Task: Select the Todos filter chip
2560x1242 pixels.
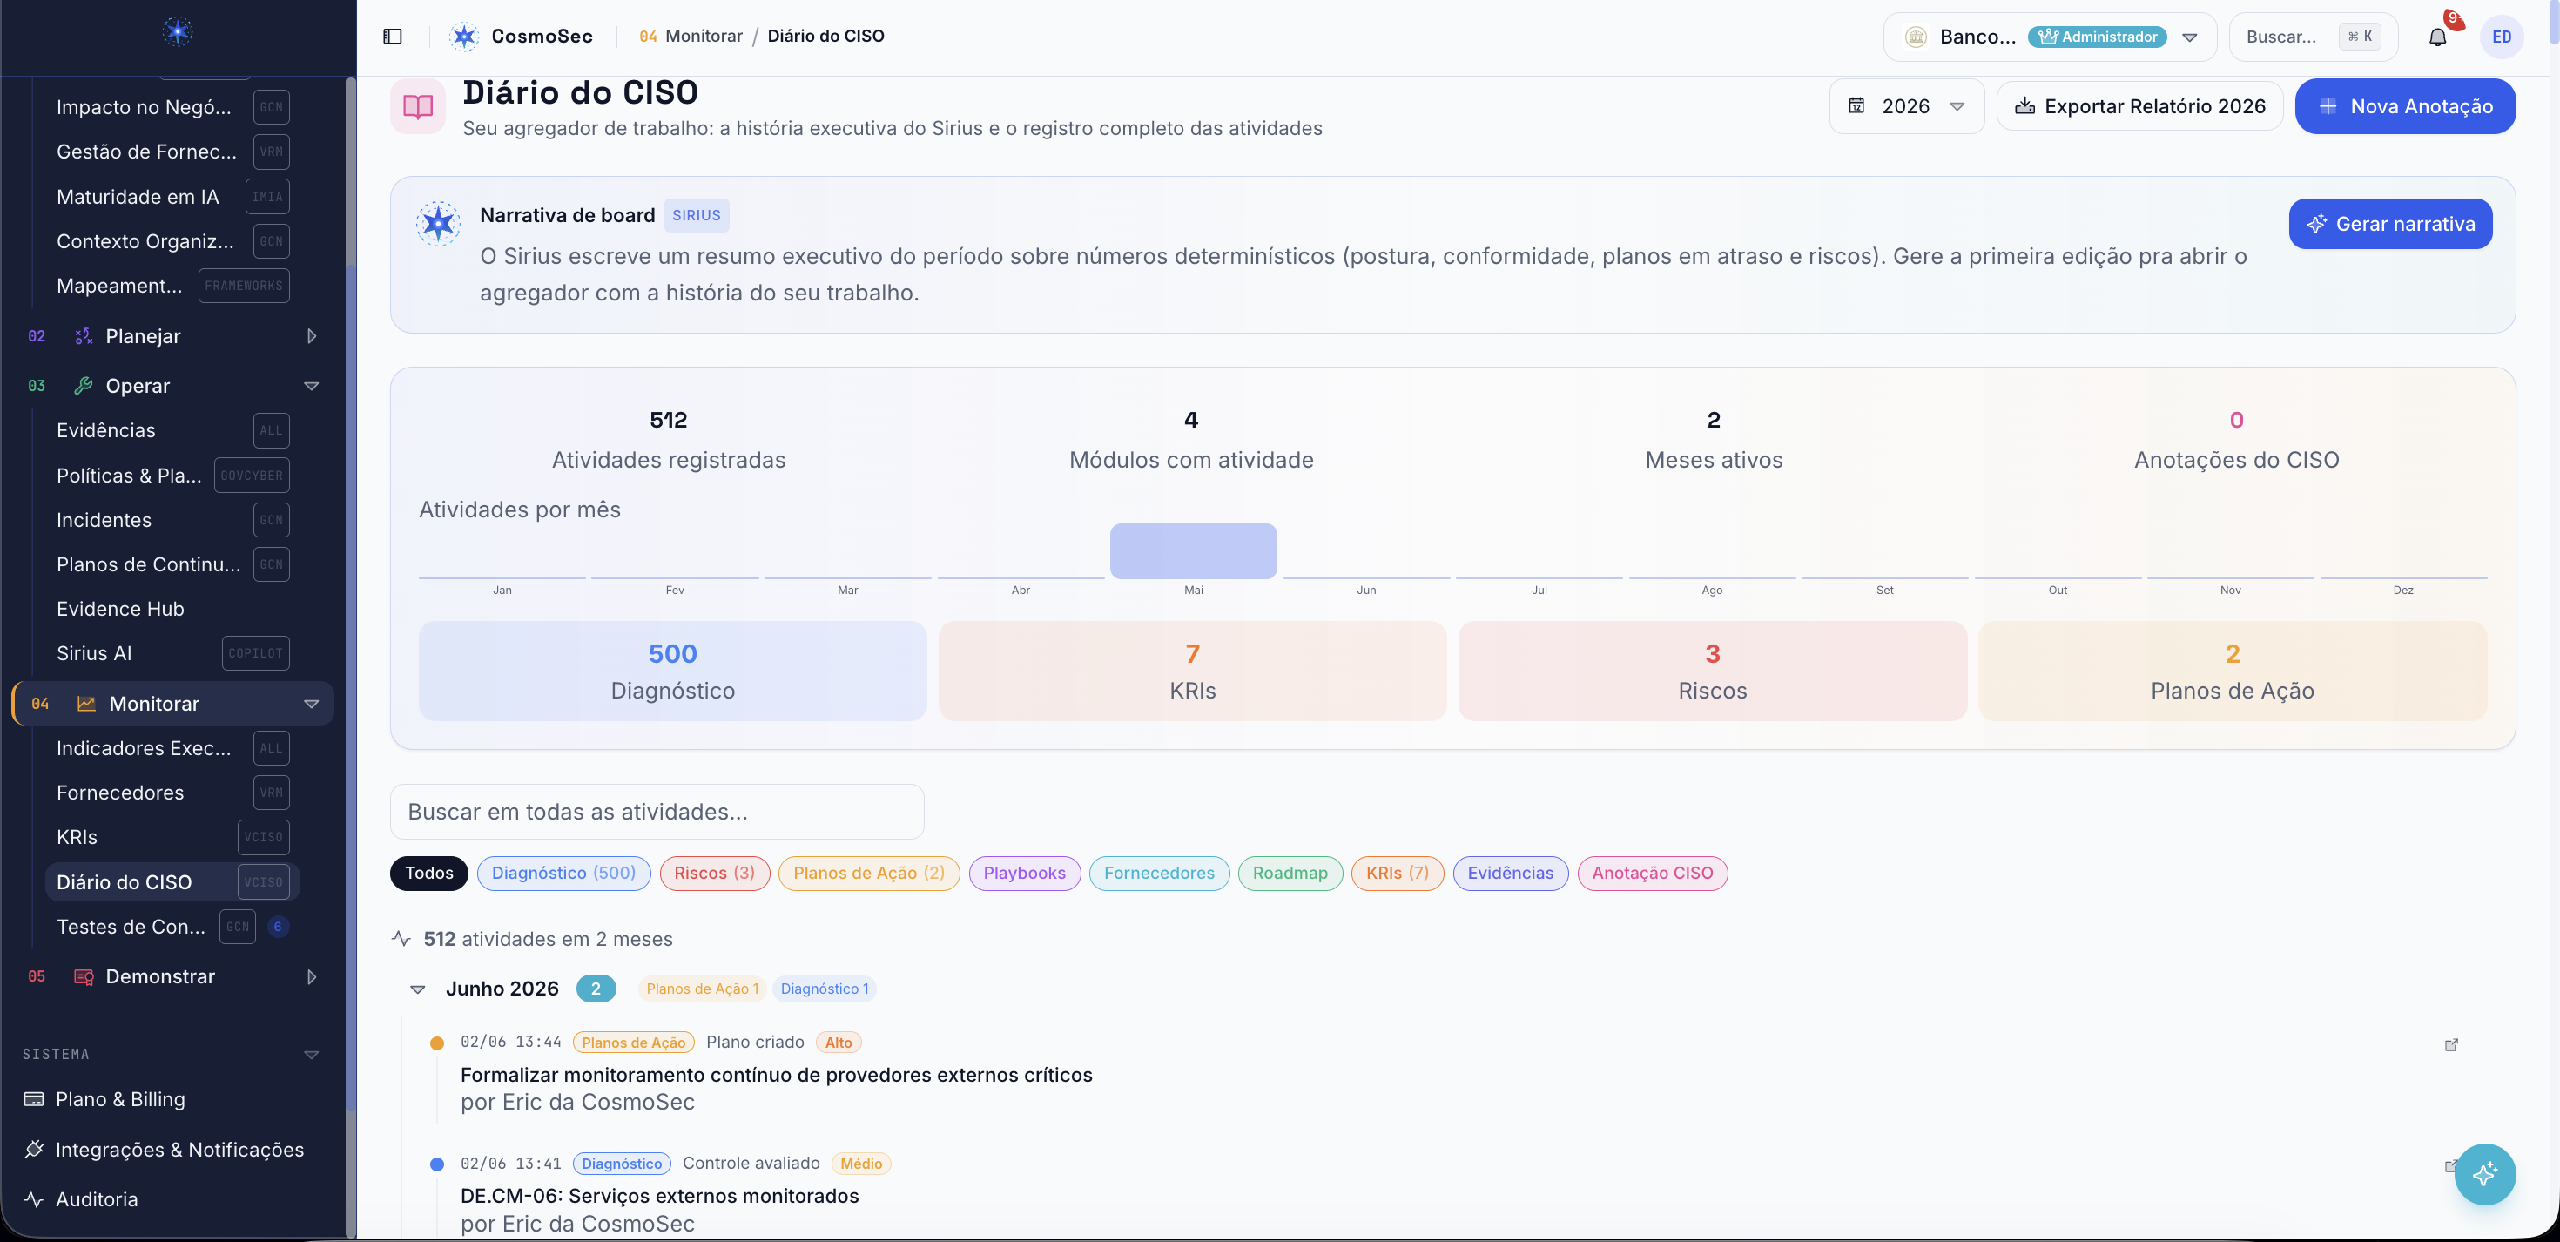Action: [x=428, y=872]
